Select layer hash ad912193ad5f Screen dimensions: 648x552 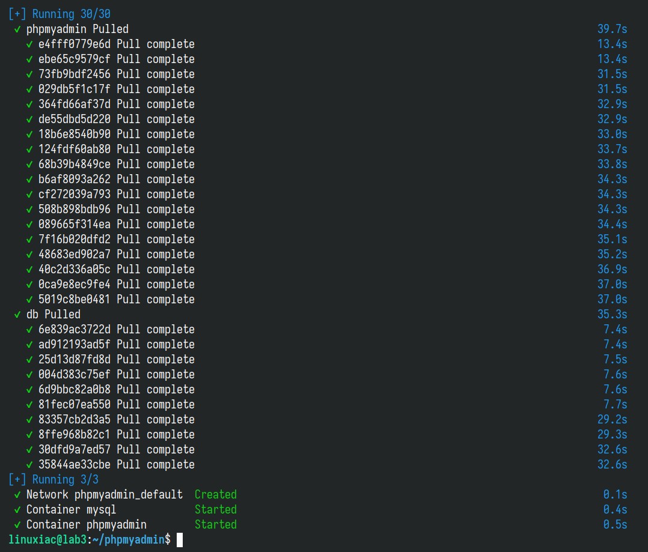[75, 344]
